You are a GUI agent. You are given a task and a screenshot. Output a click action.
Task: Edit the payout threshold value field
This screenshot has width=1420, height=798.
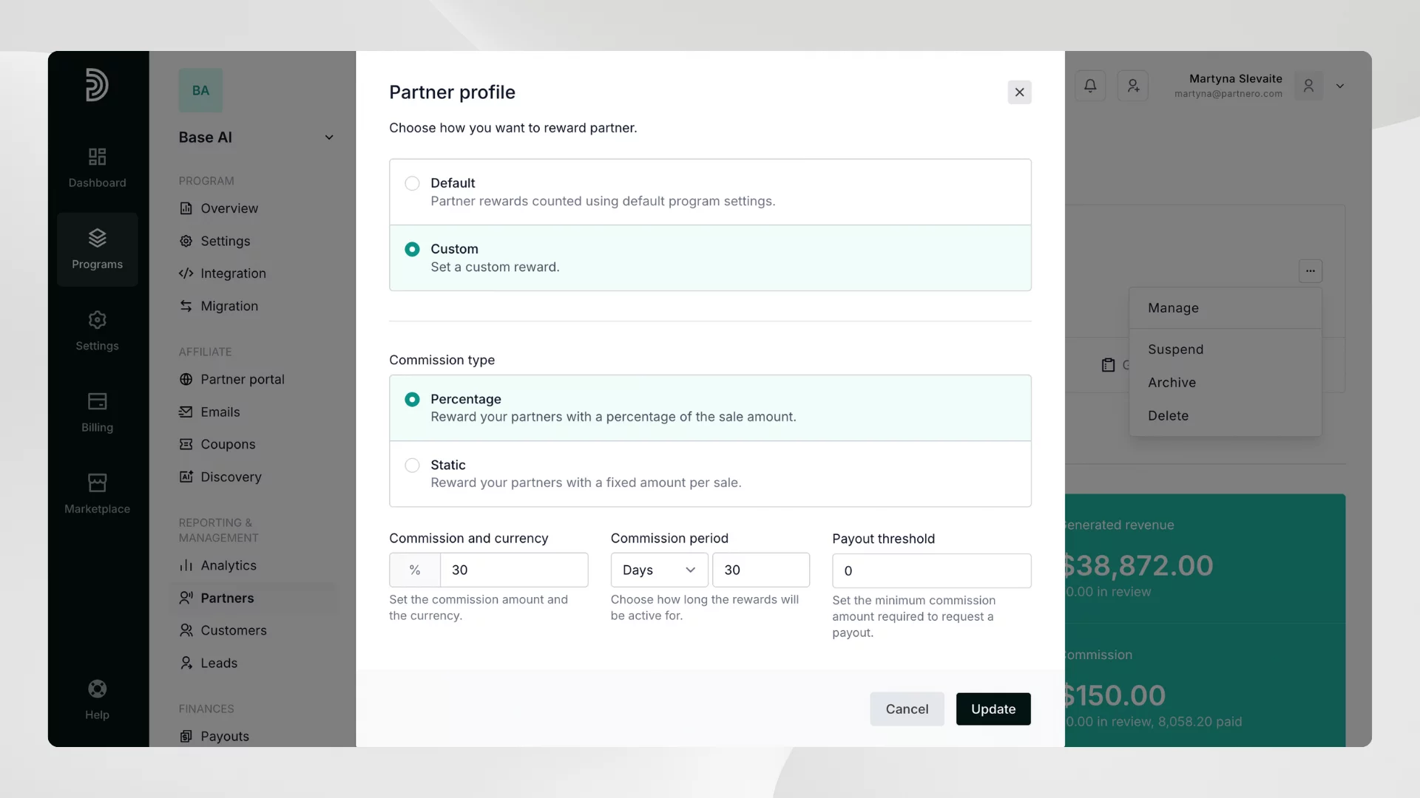point(930,570)
